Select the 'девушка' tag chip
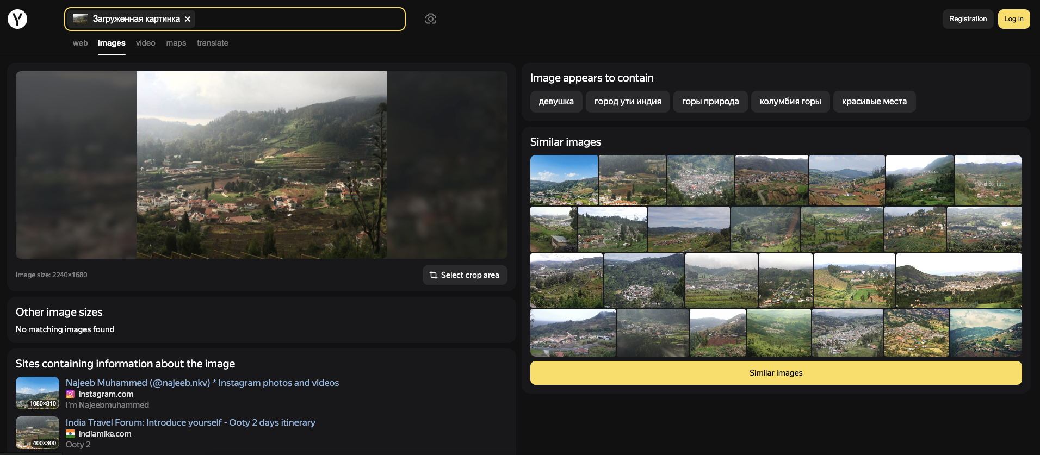Viewport: 1040px width, 455px height. coord(556,102)
